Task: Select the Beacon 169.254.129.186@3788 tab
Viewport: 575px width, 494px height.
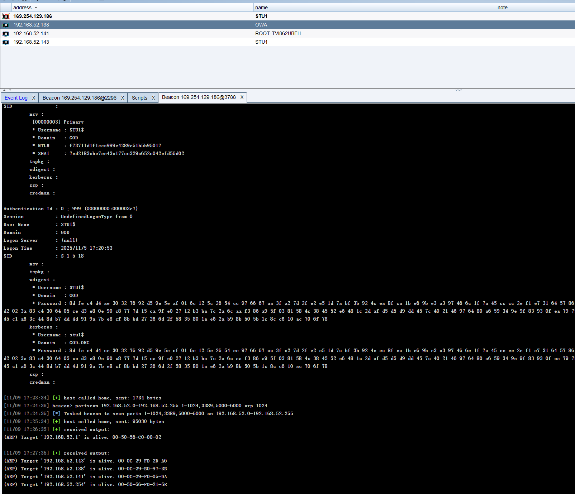Action: coord(199,97)
